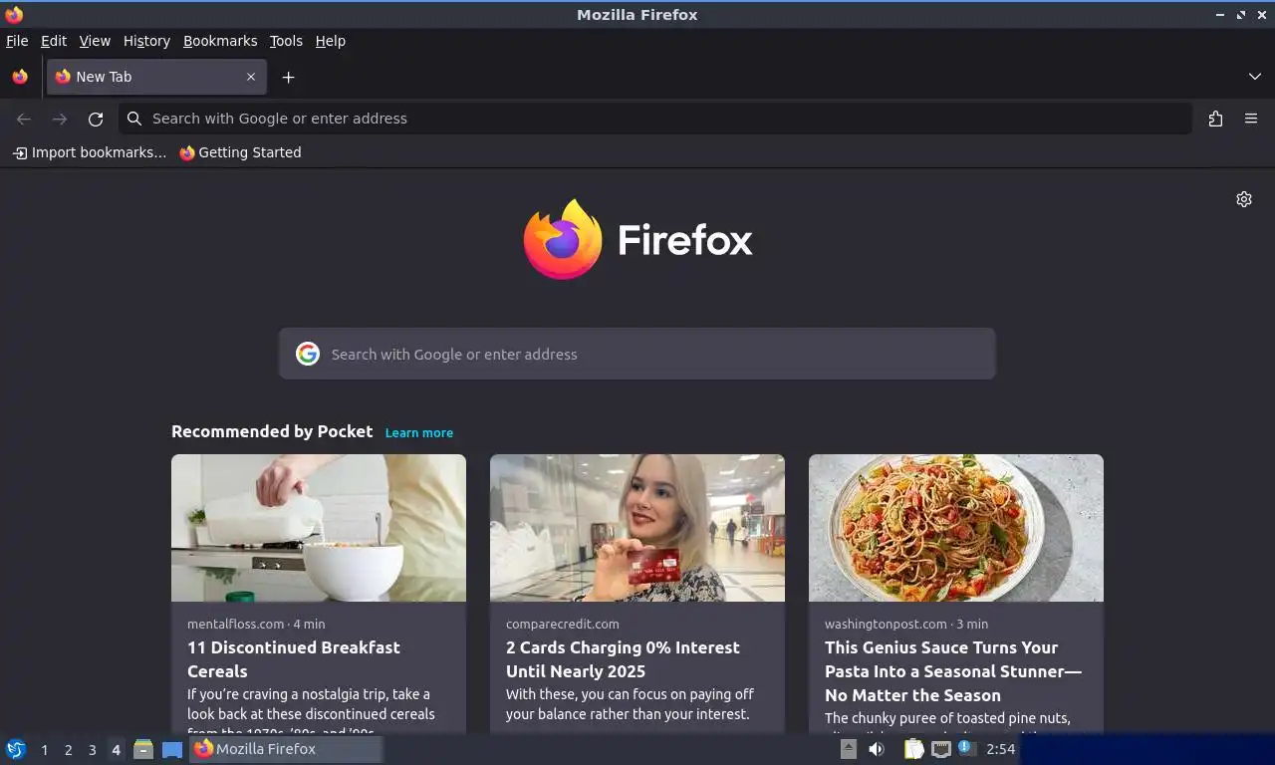Switch to workspace 1 in taskbar
Screen dimensions: 1275x765
(44, 750)
